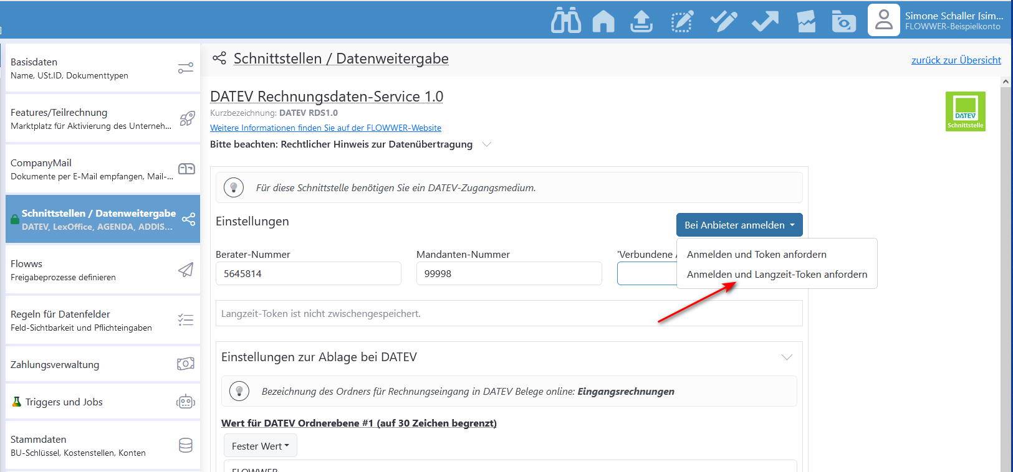Open the dashed-square edit pencil icon

pos(681,21)
